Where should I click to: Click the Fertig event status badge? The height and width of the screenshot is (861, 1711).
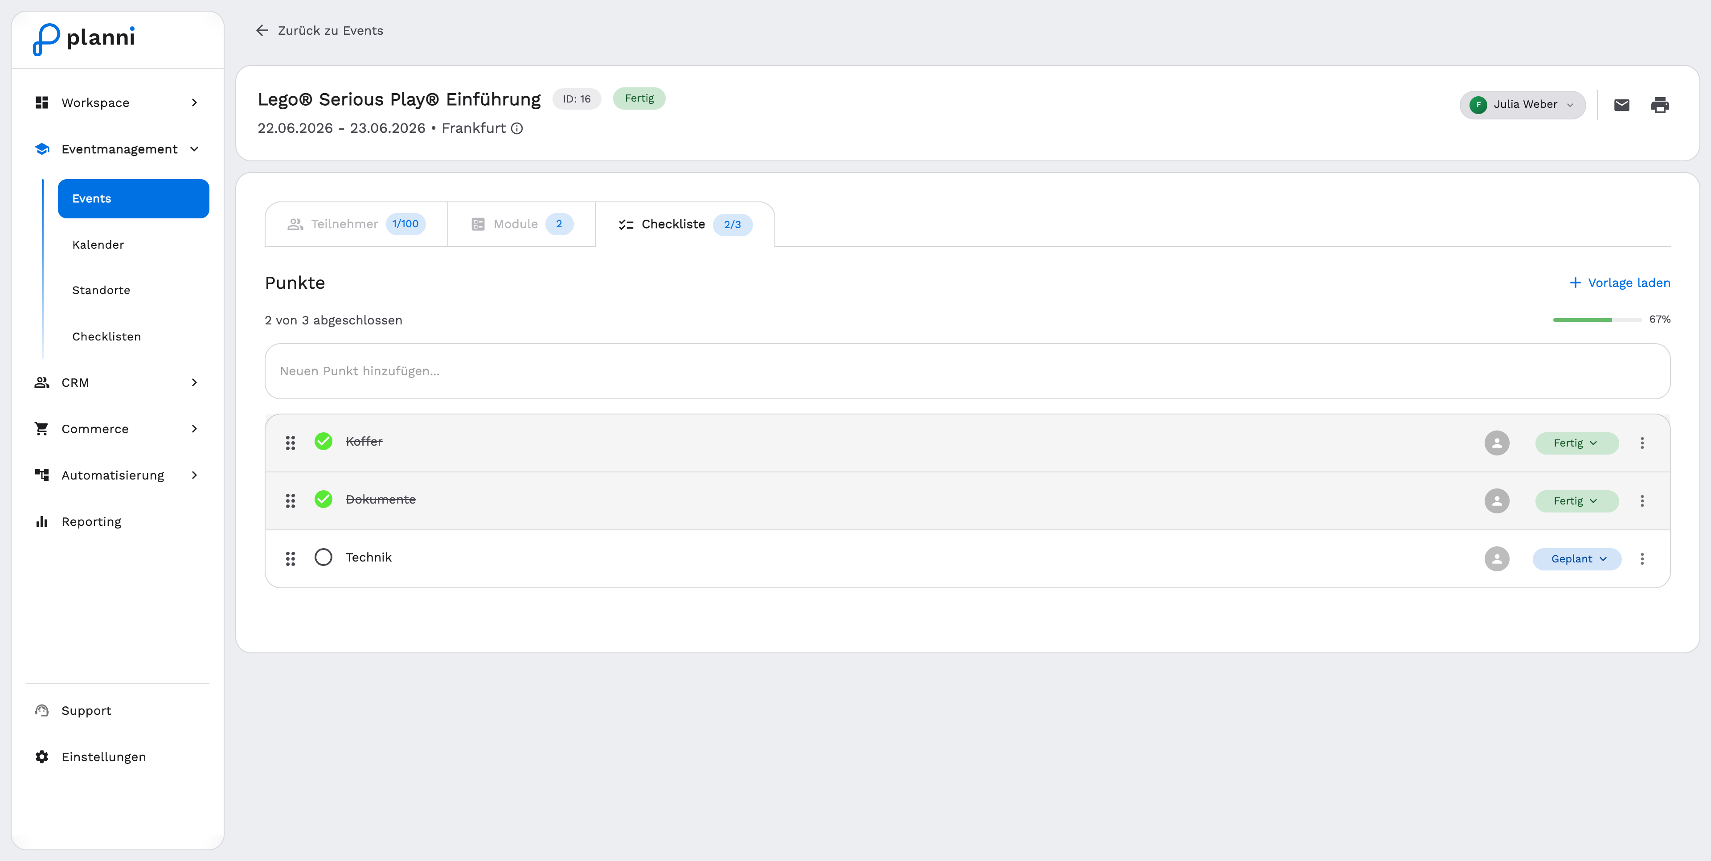point(639,98)
